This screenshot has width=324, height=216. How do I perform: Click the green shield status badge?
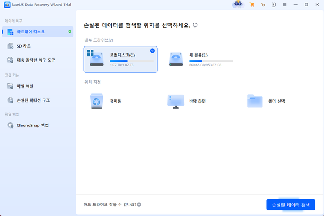click(70, 32)
